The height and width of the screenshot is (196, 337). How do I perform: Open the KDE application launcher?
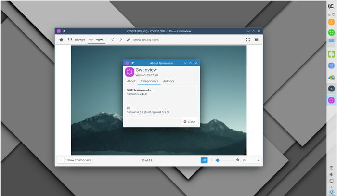(x=331, y=6)
